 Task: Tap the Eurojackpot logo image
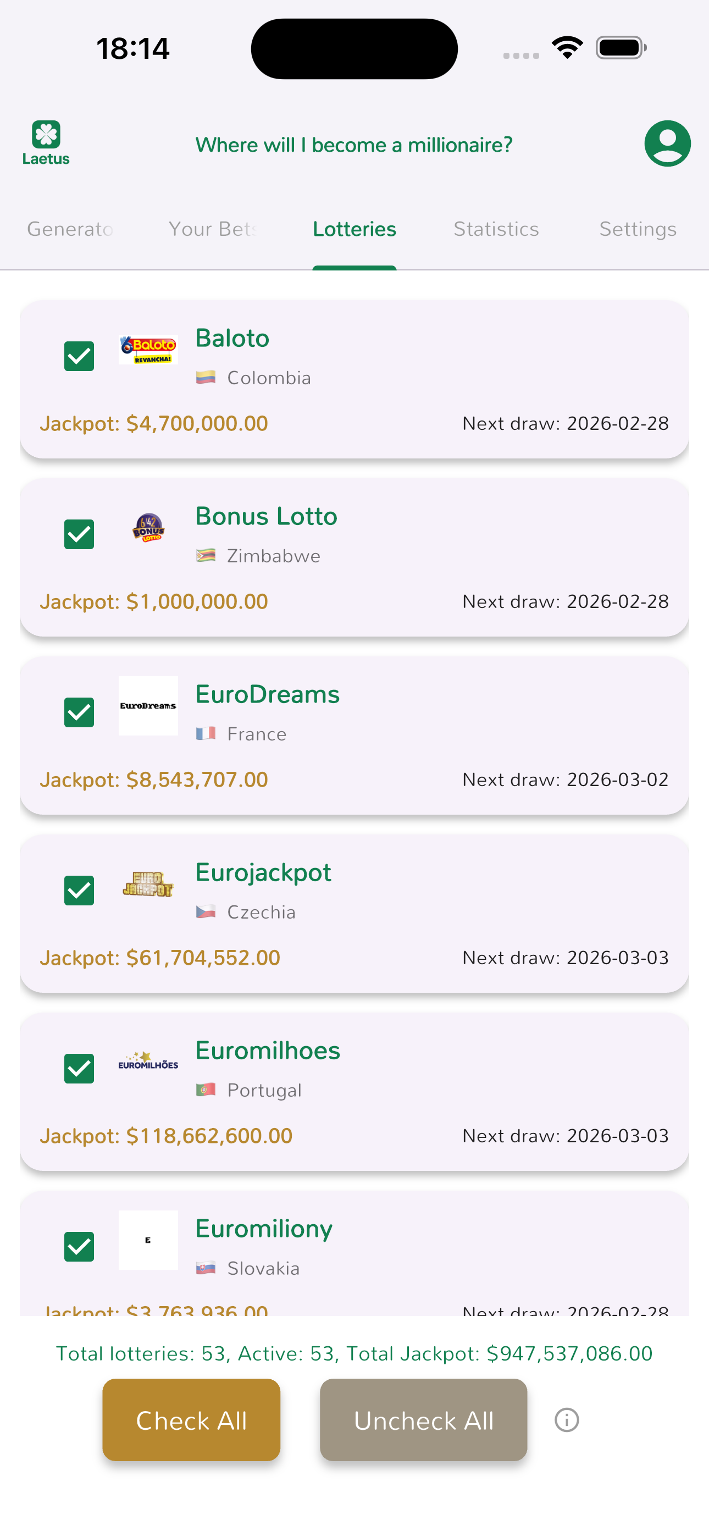pyautogui.click(x=148, y=883)
